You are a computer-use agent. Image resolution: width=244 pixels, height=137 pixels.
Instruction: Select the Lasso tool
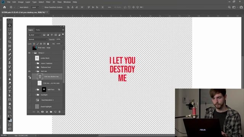10,33
